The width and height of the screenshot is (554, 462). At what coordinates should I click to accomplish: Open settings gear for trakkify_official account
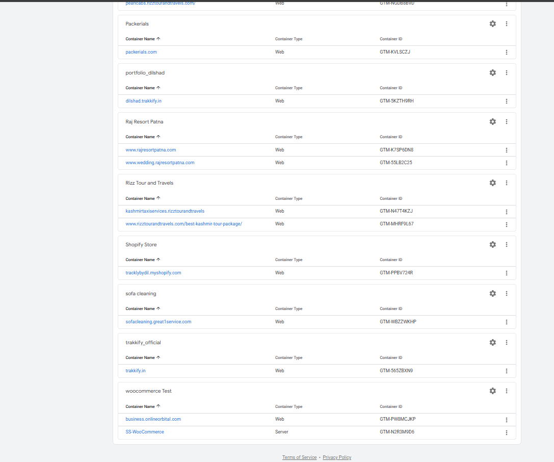click(492, 342)
